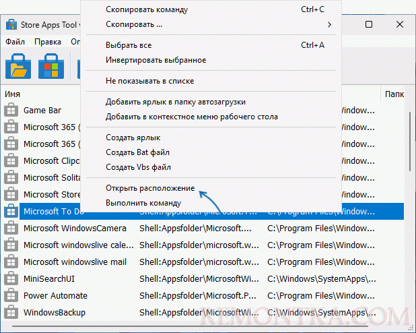Viewport: 416px width, 333px height.
Task: Select the Microsoft To Do row name
Action: tap(54, 211)
